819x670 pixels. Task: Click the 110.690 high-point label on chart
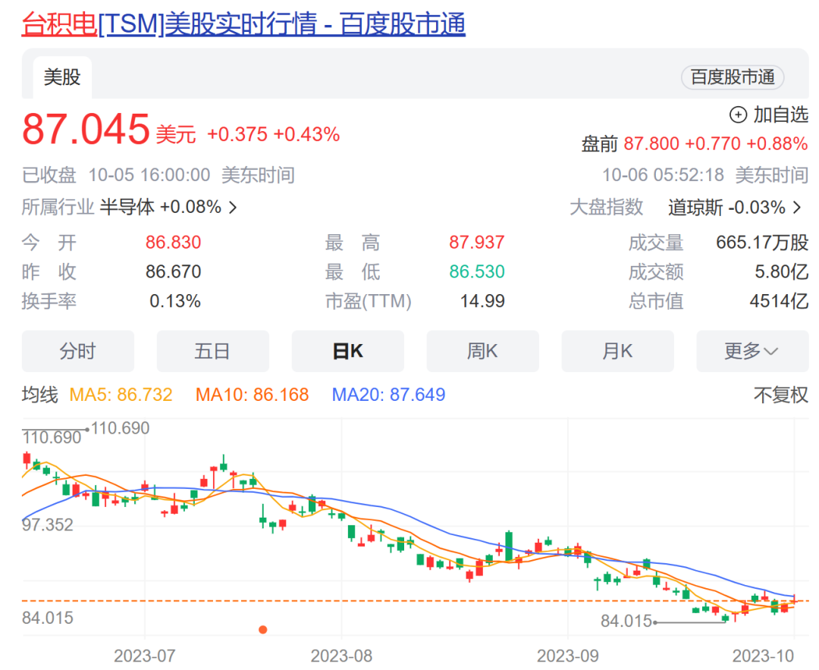120,428
